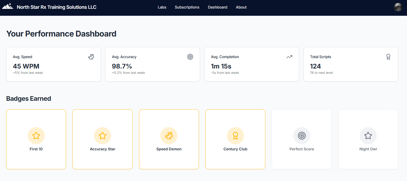Image resolution: width=407 pixels, height=181 pixels.
Task: Click 'Your Performance Dashboard' heading
Action: pyautogui.click(x=61, y=34)
